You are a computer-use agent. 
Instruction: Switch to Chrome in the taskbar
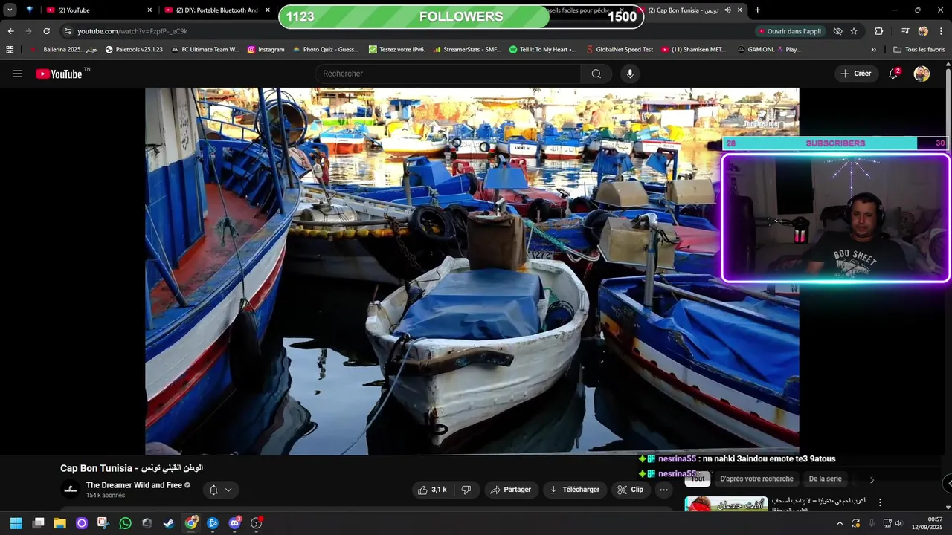click(191, 523)
